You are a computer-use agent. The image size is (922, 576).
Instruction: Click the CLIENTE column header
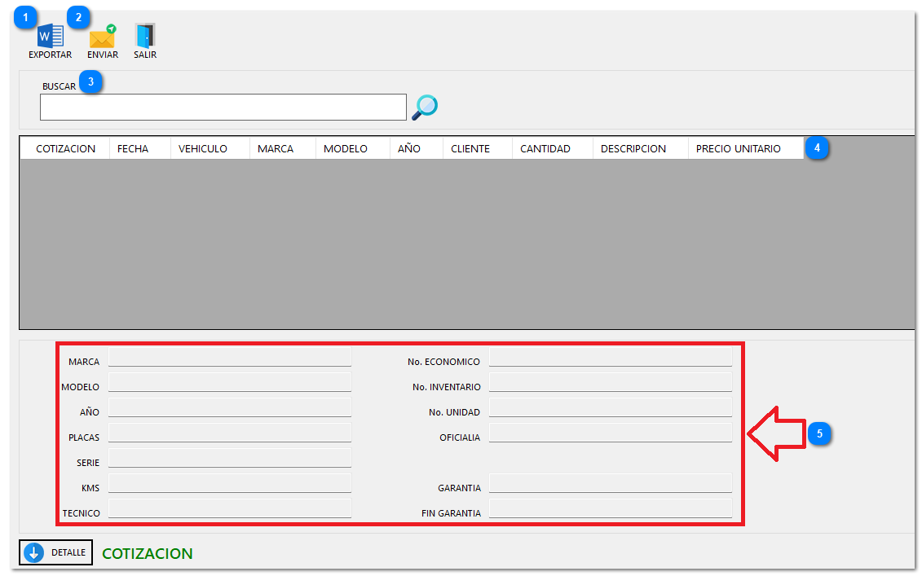(470, 148)
